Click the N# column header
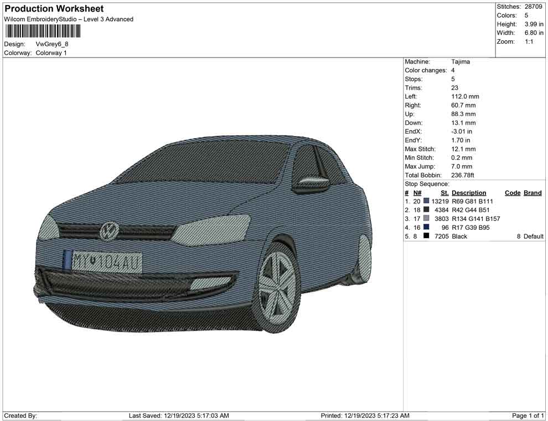 click(417, 192)
